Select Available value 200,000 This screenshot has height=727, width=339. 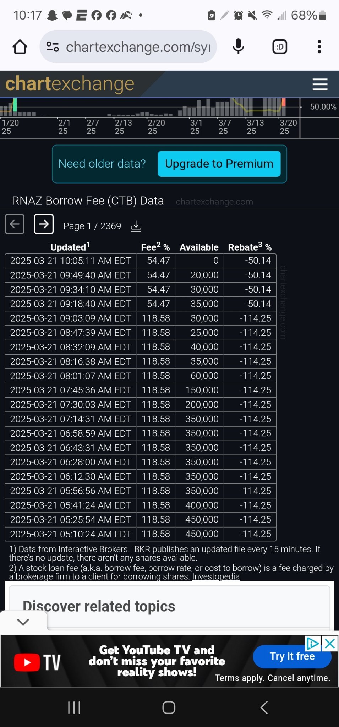pos(202,405)
